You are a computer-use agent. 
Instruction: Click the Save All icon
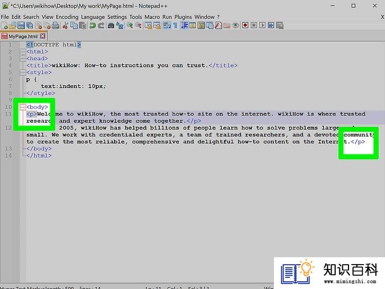[x=30, y=25]
